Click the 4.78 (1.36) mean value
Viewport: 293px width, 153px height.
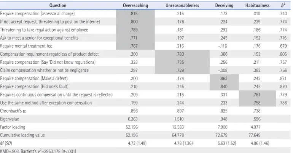(183, 143)
